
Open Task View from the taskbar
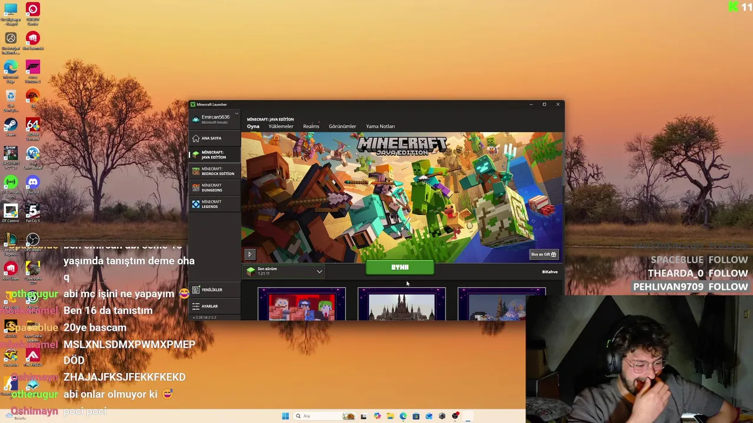[364, 416]
